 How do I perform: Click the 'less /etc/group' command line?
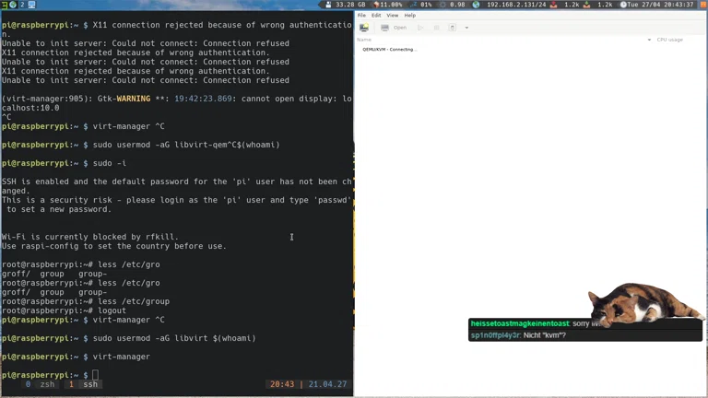point(134,301)
